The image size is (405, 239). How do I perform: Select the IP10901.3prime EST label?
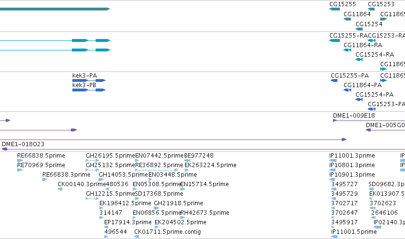point(352,175)
